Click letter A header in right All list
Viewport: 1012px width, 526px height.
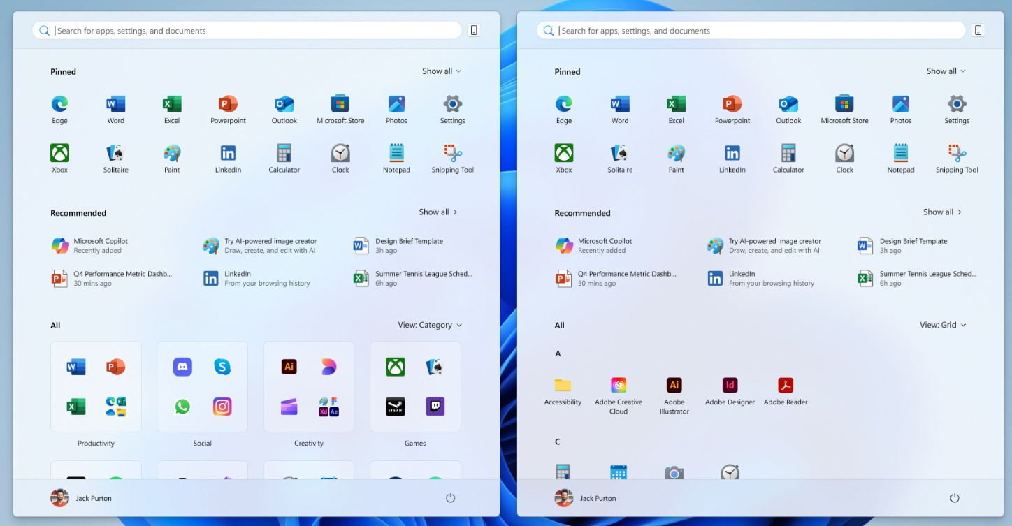pos(558,353)
